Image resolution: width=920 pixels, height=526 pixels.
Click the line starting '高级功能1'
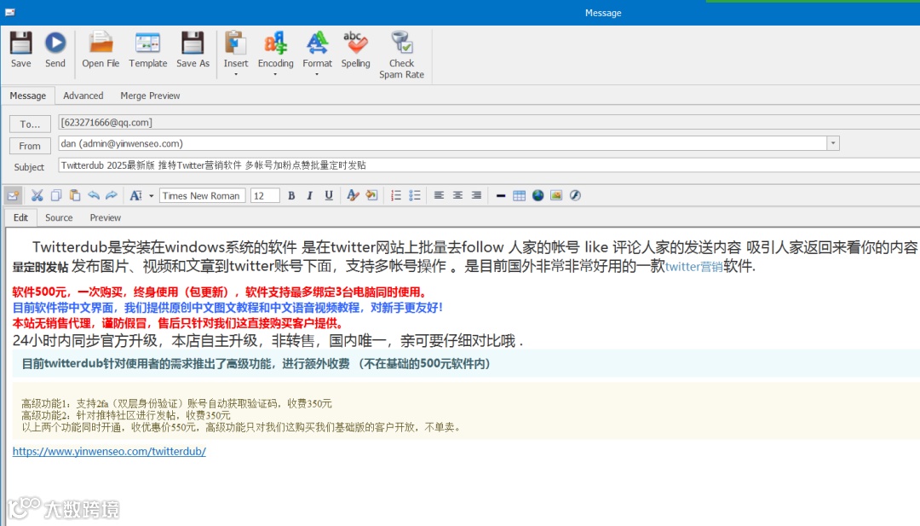176,403
